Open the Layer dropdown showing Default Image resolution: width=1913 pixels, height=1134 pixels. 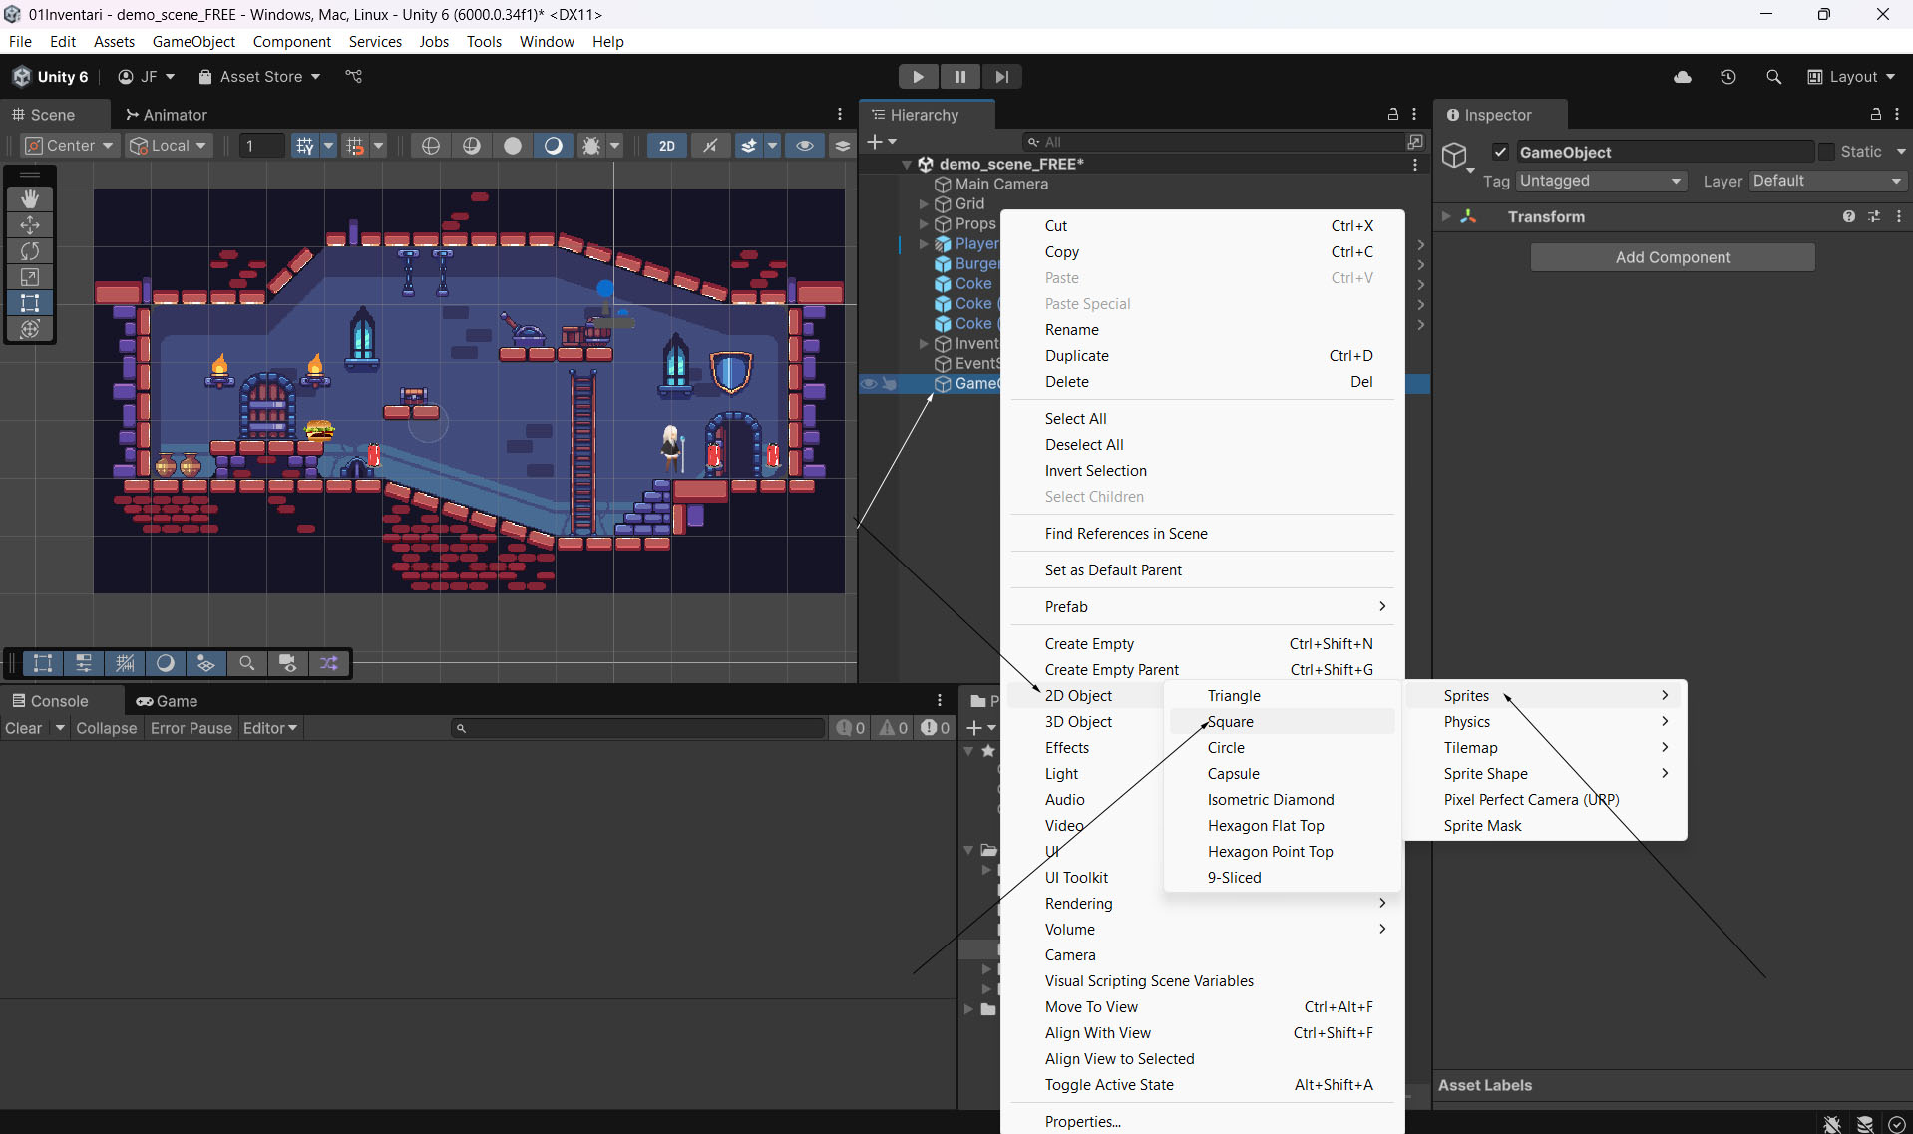pos(1827,181)
